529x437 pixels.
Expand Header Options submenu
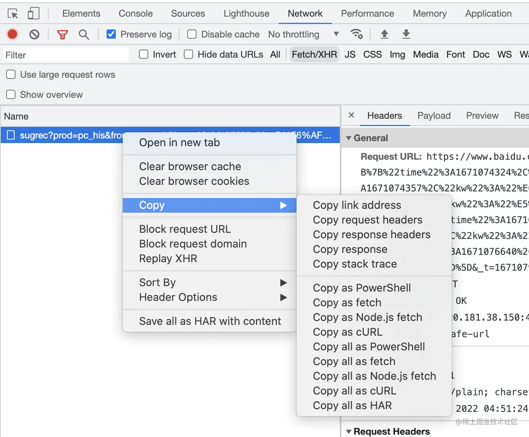click(x=209, y=297)
